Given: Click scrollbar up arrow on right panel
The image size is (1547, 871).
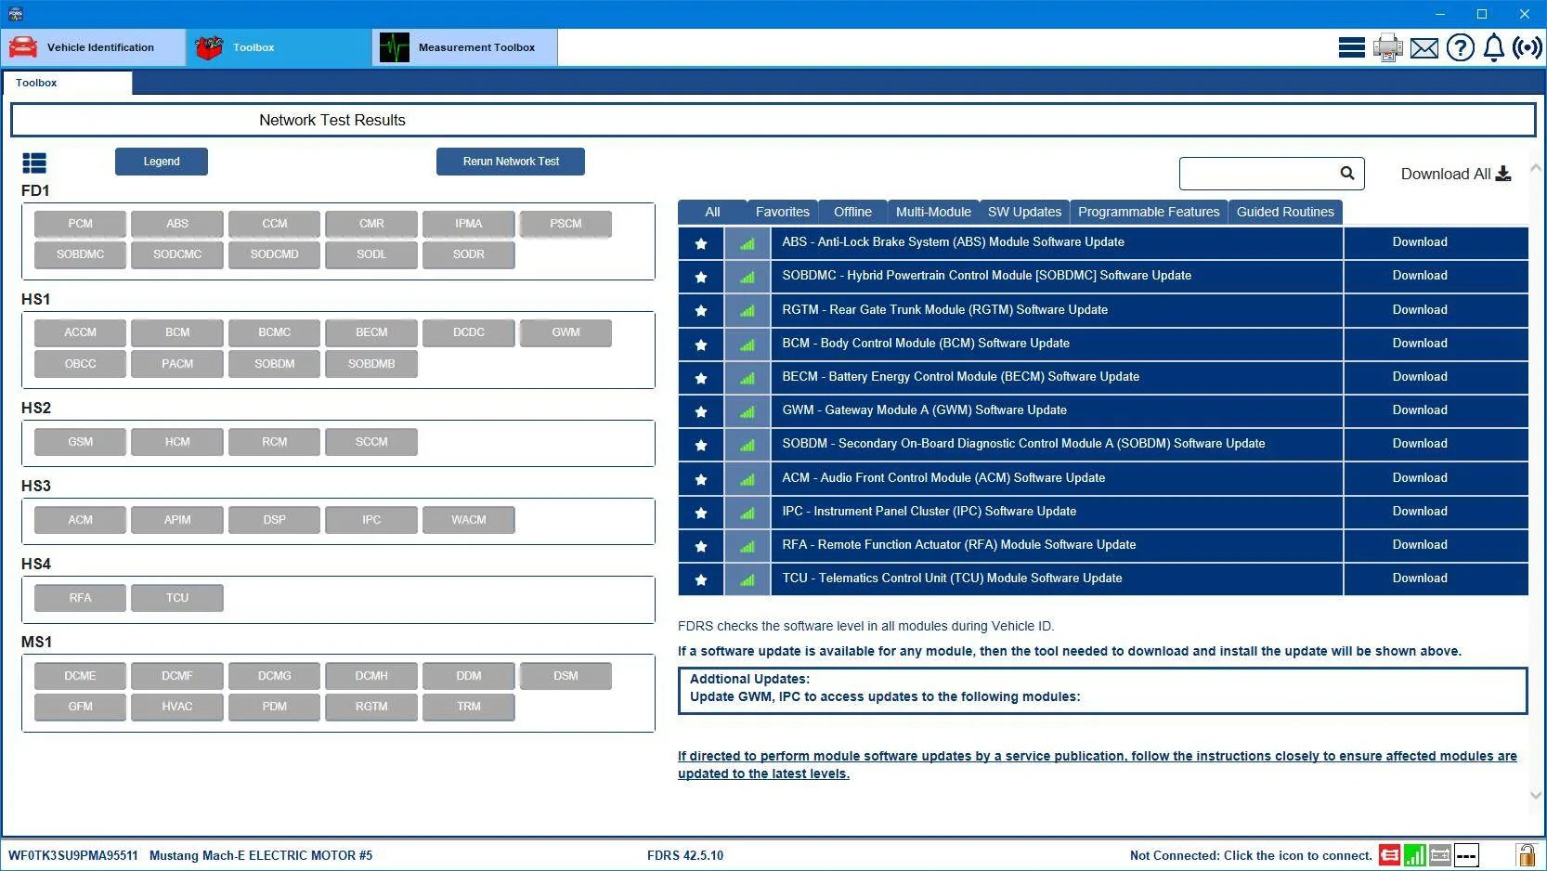Looking at the screenshot, I should pyautogui.click(x=1536, y=168).
